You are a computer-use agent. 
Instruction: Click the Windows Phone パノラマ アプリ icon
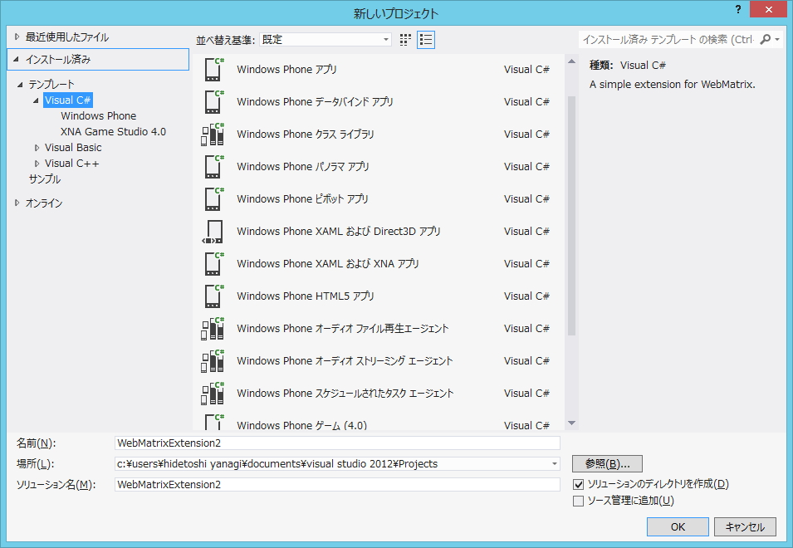coord(214,166)
